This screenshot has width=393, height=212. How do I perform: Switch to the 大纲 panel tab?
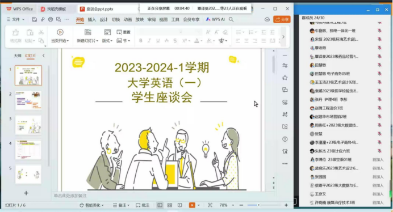click(x=17, y=56)
